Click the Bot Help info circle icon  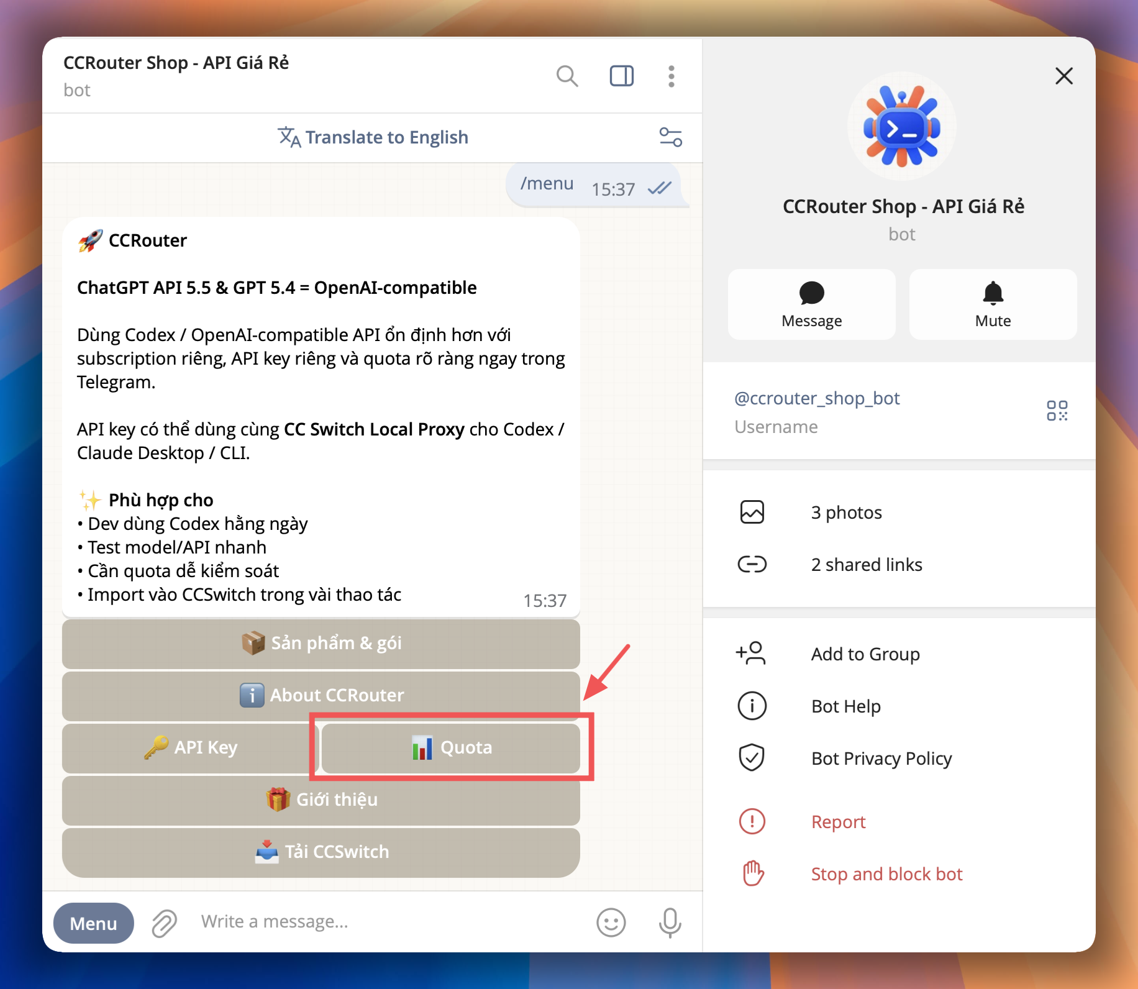(752, 706)
